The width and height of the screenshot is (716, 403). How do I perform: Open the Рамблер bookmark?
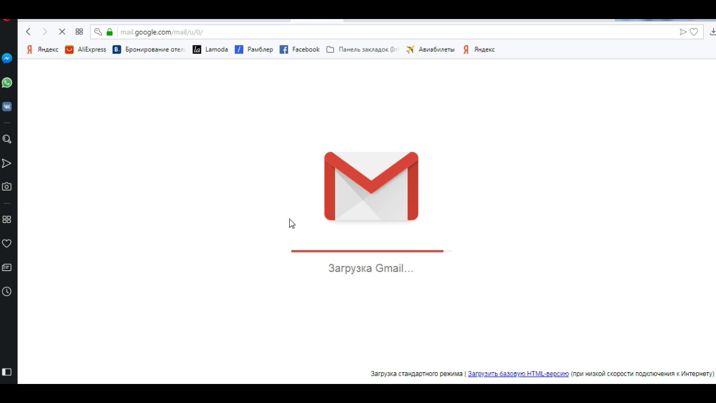click(254, 49)
